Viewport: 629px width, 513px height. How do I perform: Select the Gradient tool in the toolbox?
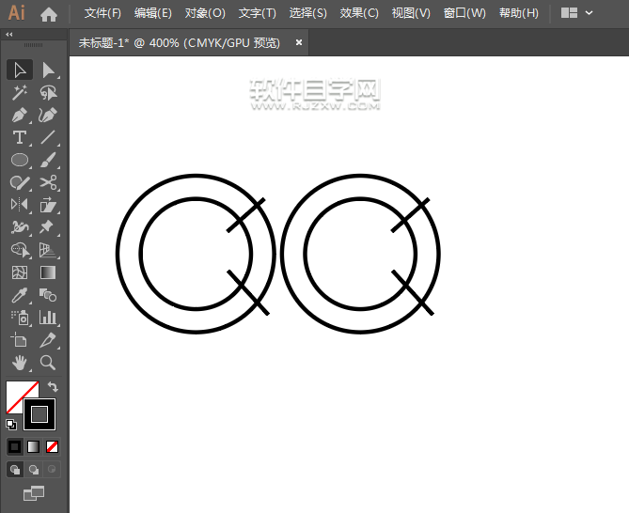click(48, 272)
